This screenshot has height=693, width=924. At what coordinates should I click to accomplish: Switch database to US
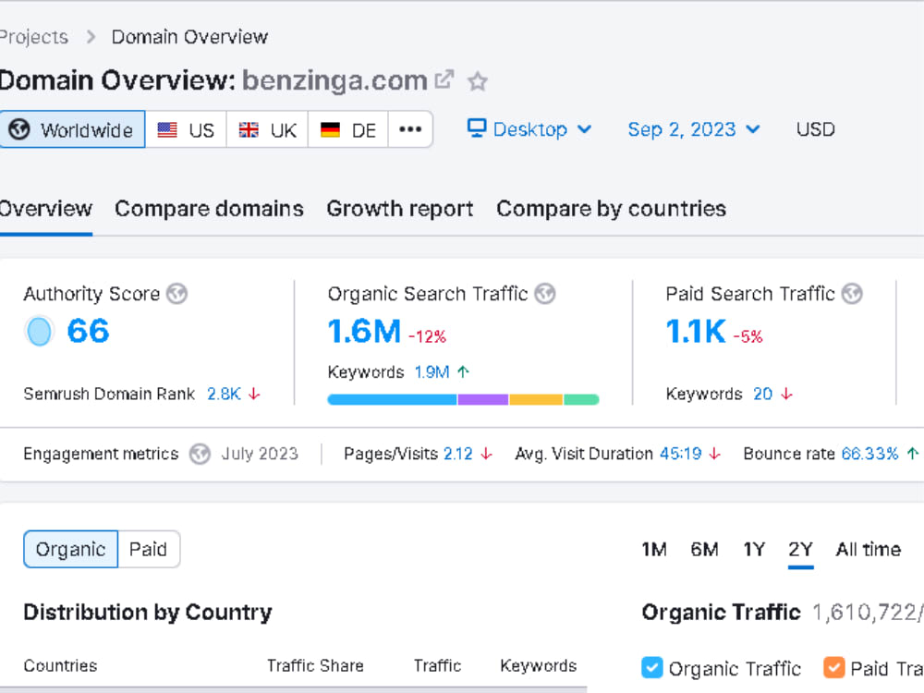(187, 129)
